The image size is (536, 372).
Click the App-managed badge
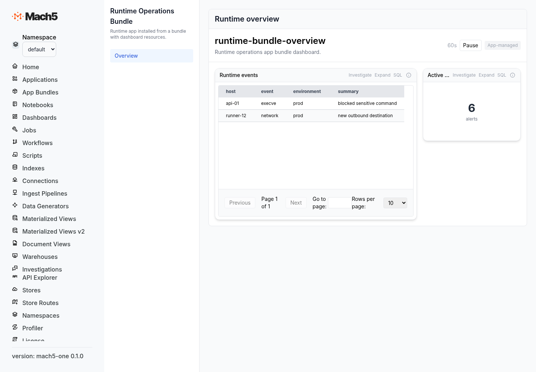[x=502, y=45]
